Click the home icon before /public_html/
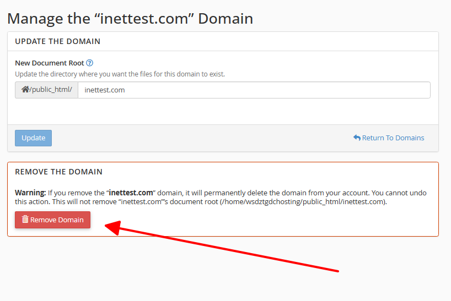Screen dimensions: 451x301 25,90
